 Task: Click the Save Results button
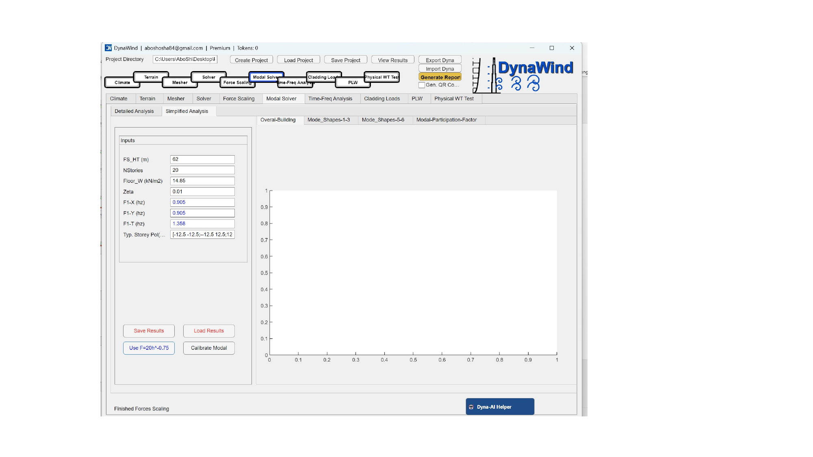point(148,331)
